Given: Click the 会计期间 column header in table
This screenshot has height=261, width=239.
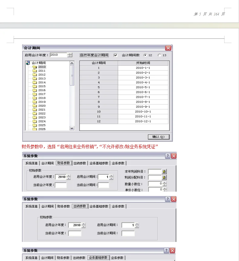Looking at the screenshot, I should [99, 63].
